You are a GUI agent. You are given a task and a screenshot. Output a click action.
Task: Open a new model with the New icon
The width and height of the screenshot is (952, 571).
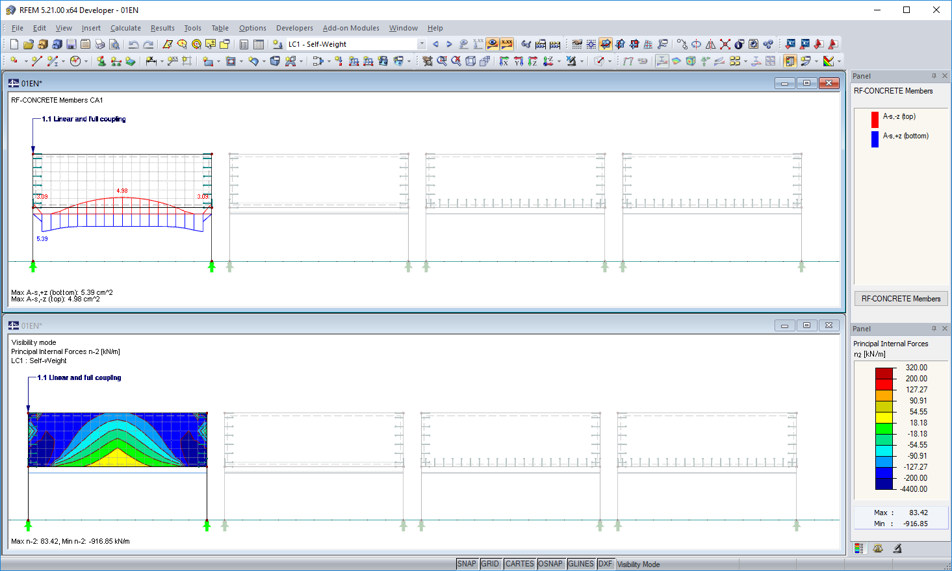coord(14,43)
